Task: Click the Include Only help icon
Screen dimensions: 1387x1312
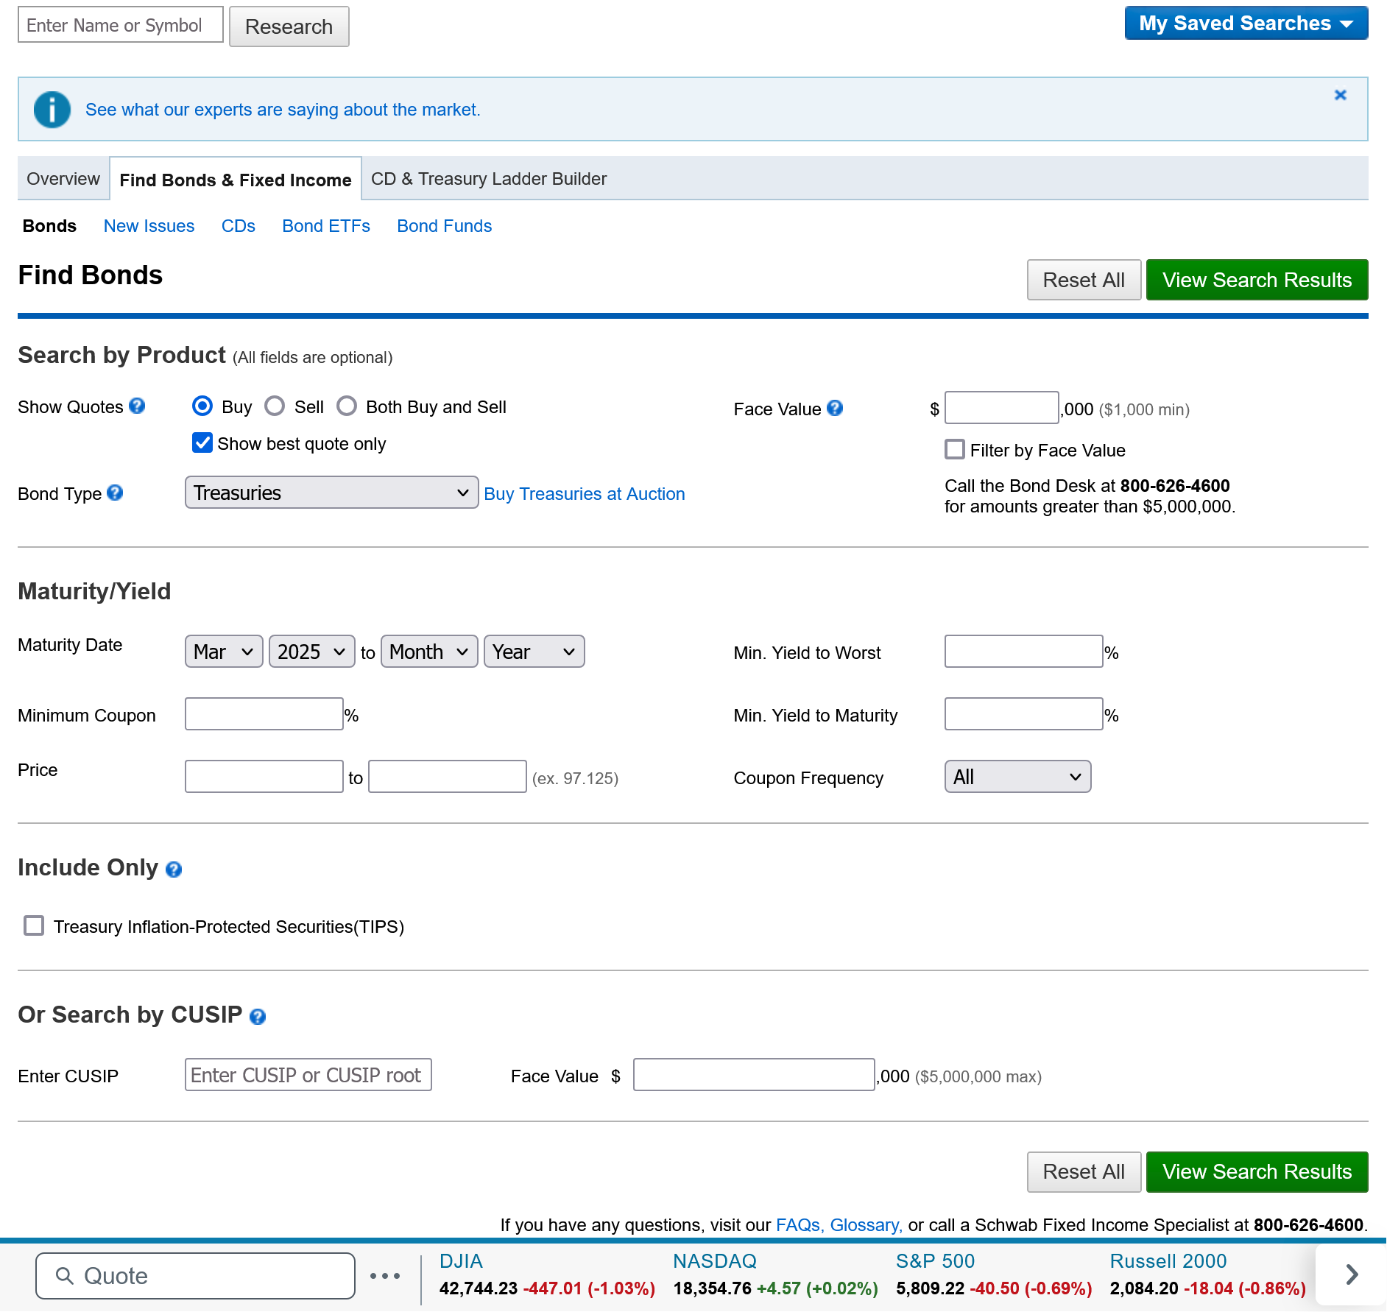Action: (174, 870)
